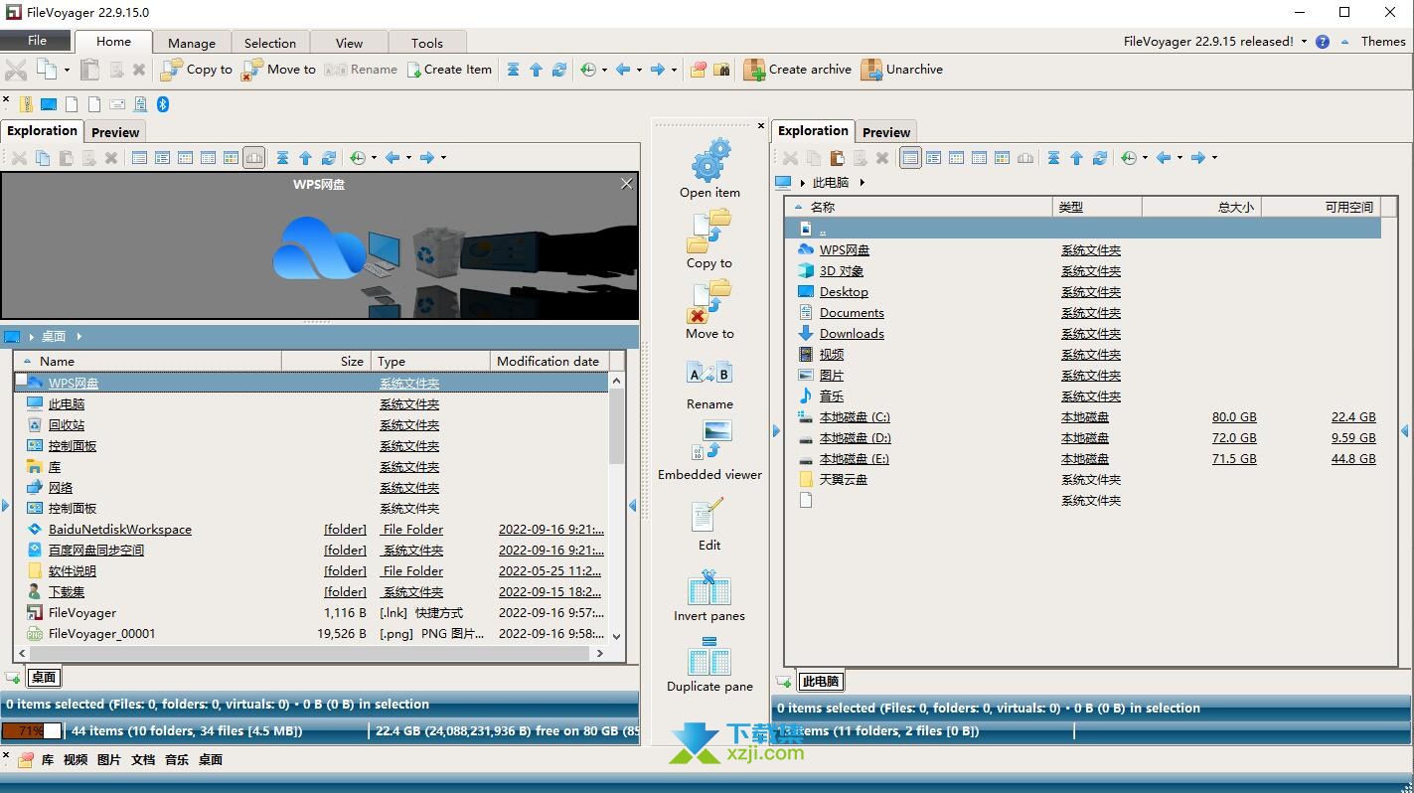Open the back arrow dropdown in Home ribbon
The height and width of the screenshot is (793, 1414).
639,70
